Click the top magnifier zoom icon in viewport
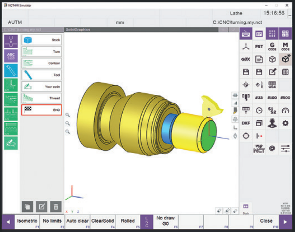The image size is (295, 232). 68,115
